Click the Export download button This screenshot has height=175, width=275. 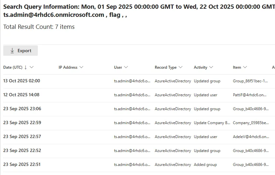pyautogui.click(x=21, y=51)
